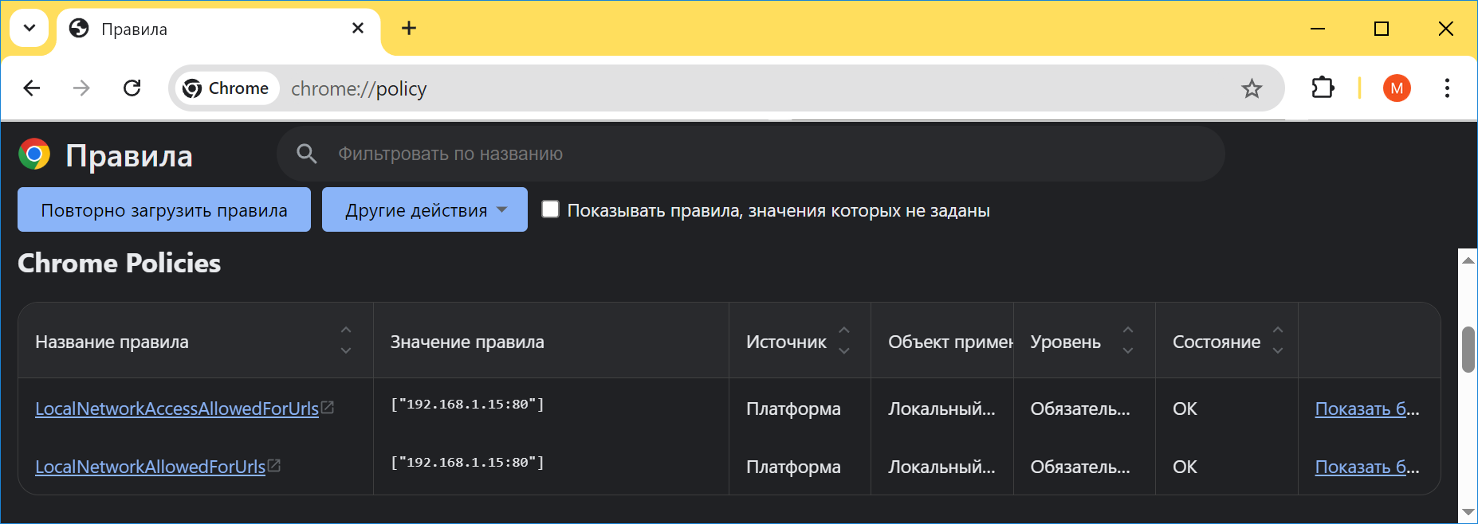Screen dimensions: 1478x524
Task: Bookmark this page with star icon
Action: [1252, 88]
